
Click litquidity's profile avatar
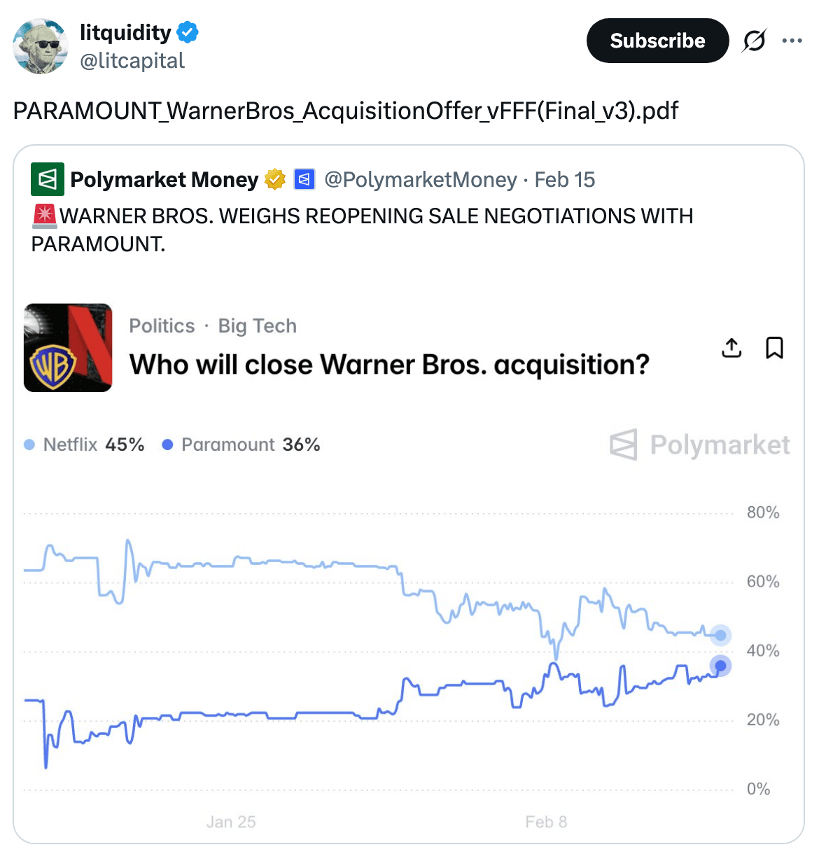41,46
